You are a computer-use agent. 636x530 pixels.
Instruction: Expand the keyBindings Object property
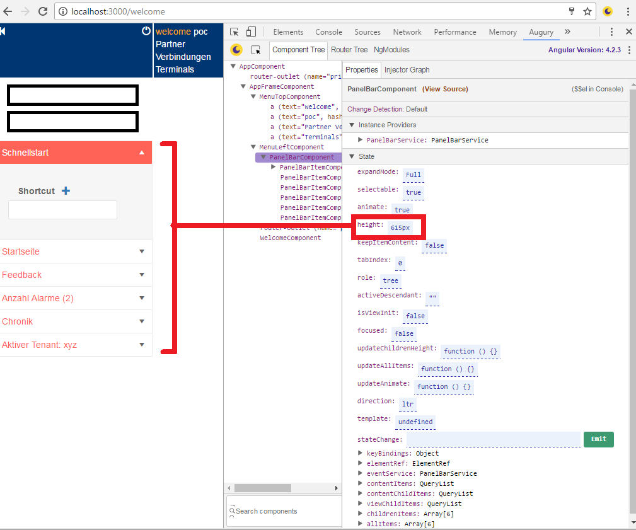click(x=361, y=453)
